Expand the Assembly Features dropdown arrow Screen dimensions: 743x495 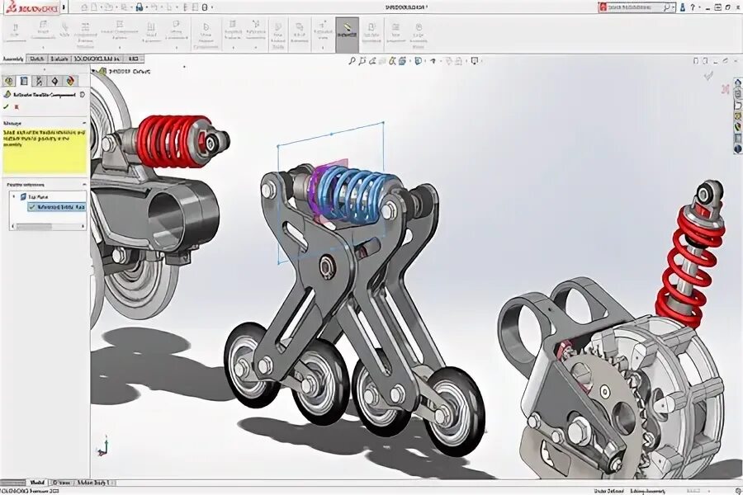[233, 47]
